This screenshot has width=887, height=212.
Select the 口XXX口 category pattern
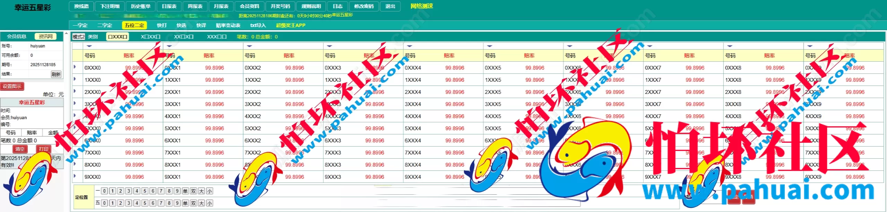pyautogui.click(x=118, y=37)
